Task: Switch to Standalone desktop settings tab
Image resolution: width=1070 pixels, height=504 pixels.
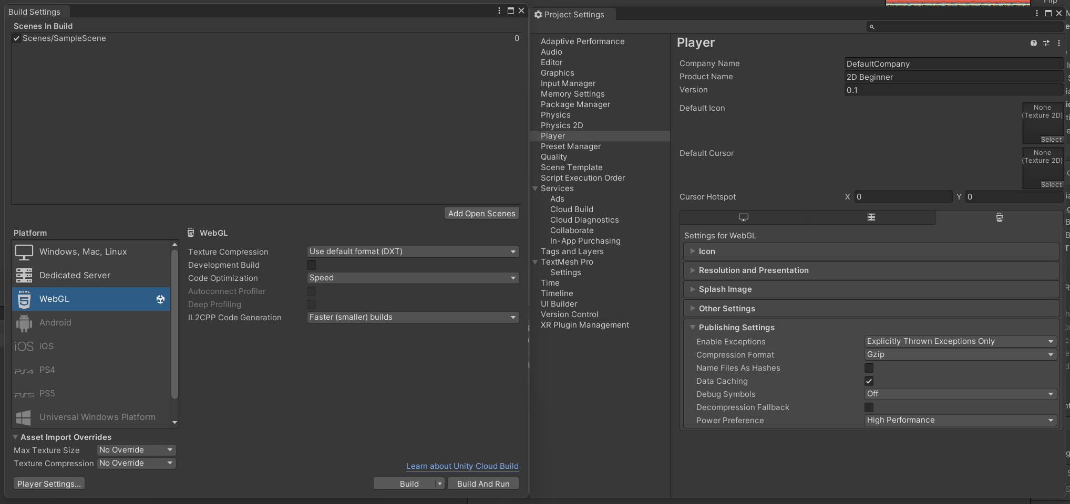Action: tap(744, 217)
